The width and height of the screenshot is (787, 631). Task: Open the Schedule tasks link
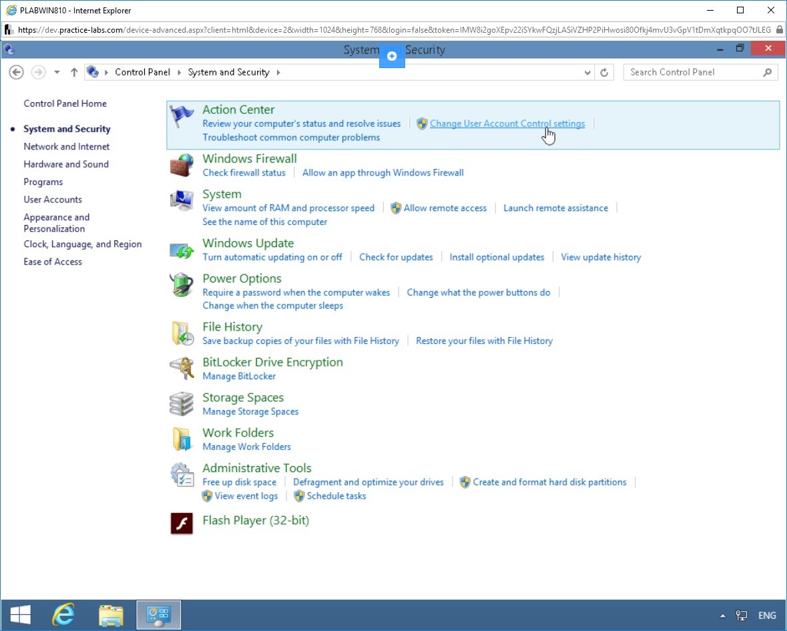tap(336, 496)
